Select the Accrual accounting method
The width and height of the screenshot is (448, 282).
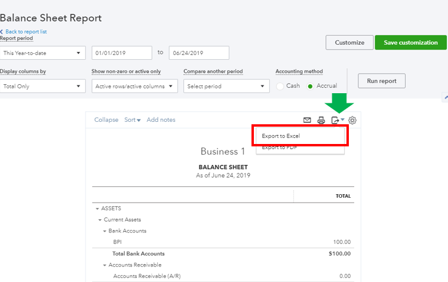310,86
